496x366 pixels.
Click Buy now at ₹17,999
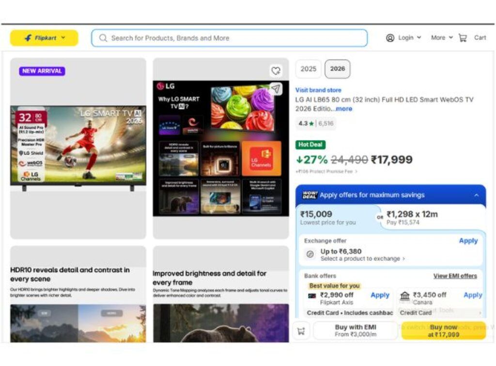(444, 331)
